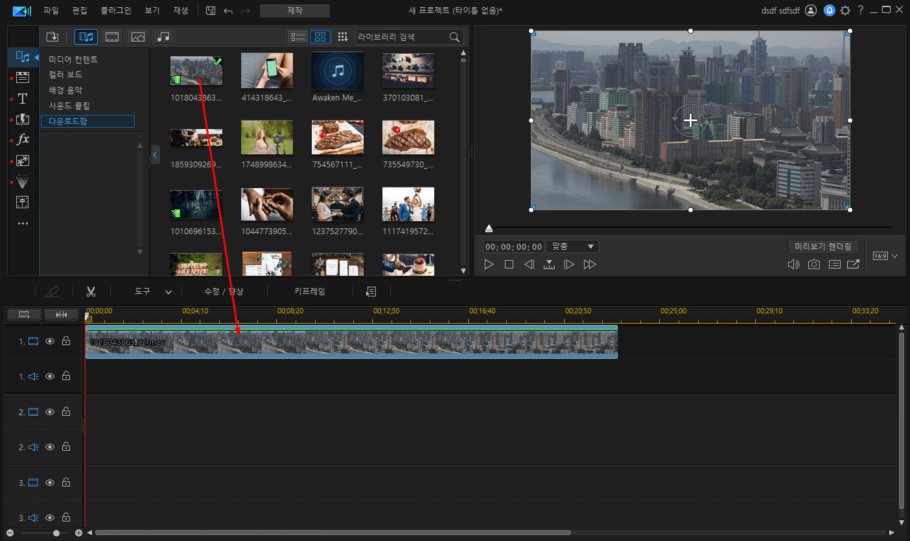Click the import media folder icon
This screenshot has height=541, width=910.
pyautogui.click(x=52, y=37)
